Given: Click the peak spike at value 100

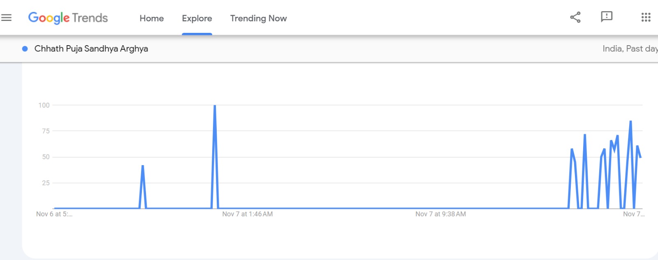Looking at the screenshot, I should 214,105.
